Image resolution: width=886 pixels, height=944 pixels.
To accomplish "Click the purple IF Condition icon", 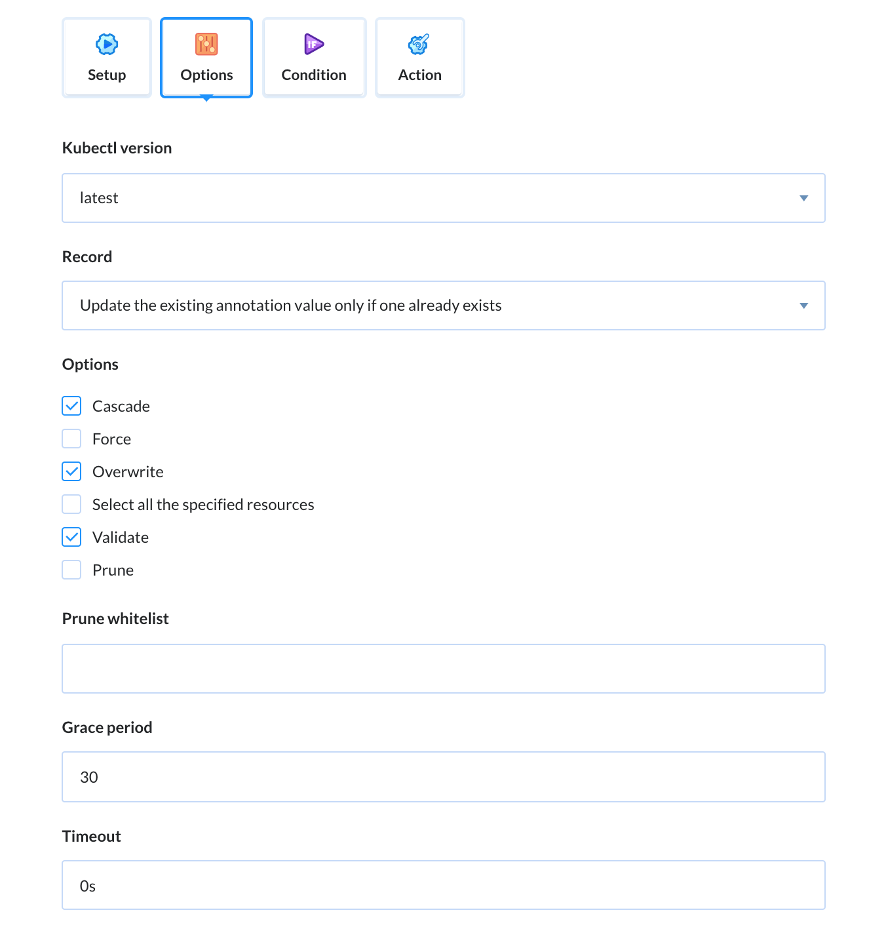I will tap(314, 45).
